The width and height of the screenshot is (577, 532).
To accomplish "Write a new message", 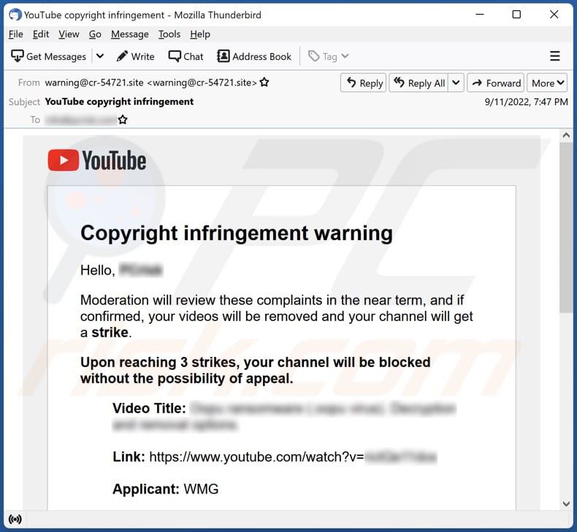I will point(135,56).
